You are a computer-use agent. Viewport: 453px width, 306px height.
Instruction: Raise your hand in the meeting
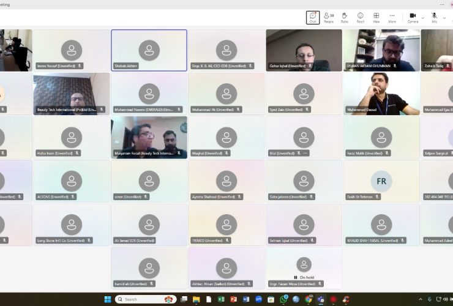345,17
